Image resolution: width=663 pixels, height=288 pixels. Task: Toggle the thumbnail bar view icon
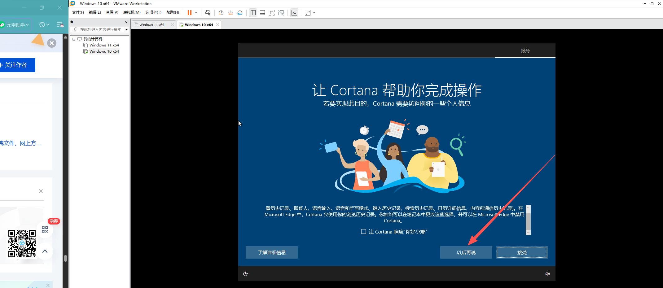point(262,13)
